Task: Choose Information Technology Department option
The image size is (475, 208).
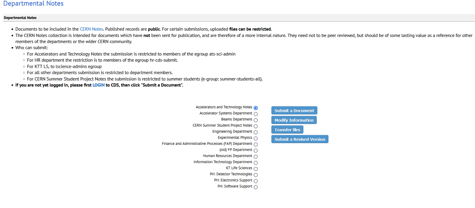Action: pos(256,163)
